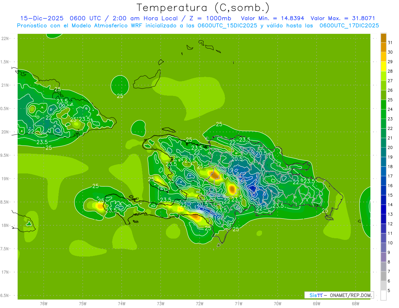Click the white swatch below legend value 5
The image size is (399, 308).
(x=383, y=295)
